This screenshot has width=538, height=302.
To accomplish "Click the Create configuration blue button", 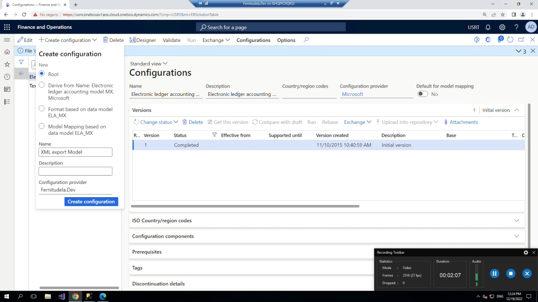I will point(91,201).
